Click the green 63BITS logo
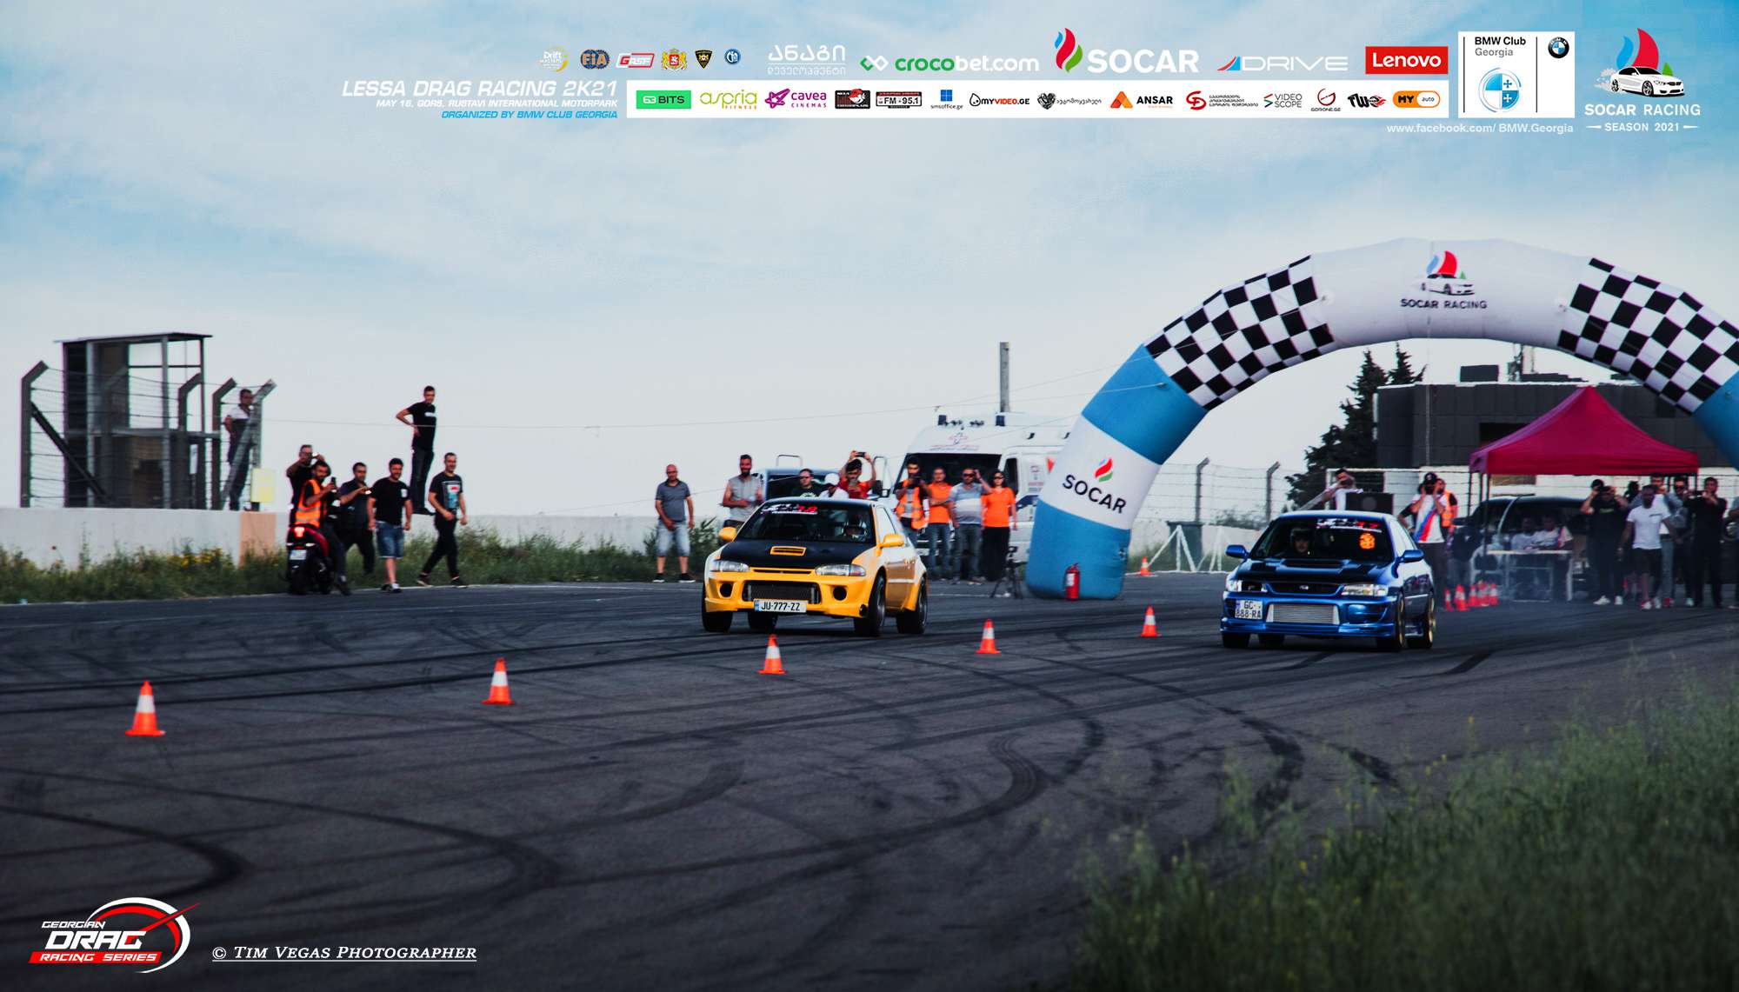Image resolution: width=1739 pixels, height=992 pixels. (663, 100)
